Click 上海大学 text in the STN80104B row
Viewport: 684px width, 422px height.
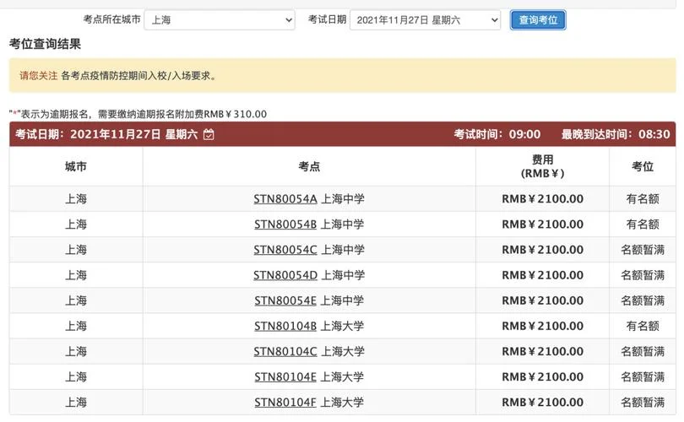[343, 326]
